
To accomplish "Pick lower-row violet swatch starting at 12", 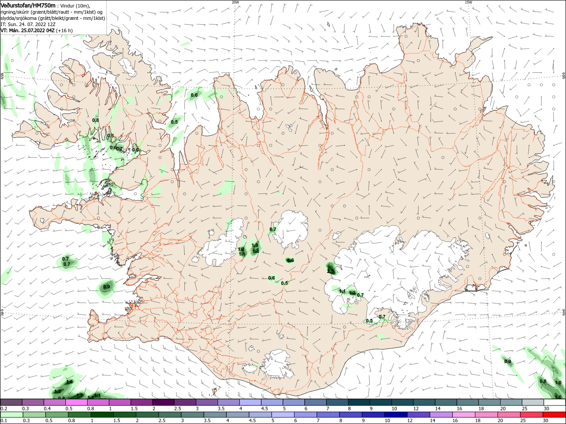I will click(x=419, y=415).
